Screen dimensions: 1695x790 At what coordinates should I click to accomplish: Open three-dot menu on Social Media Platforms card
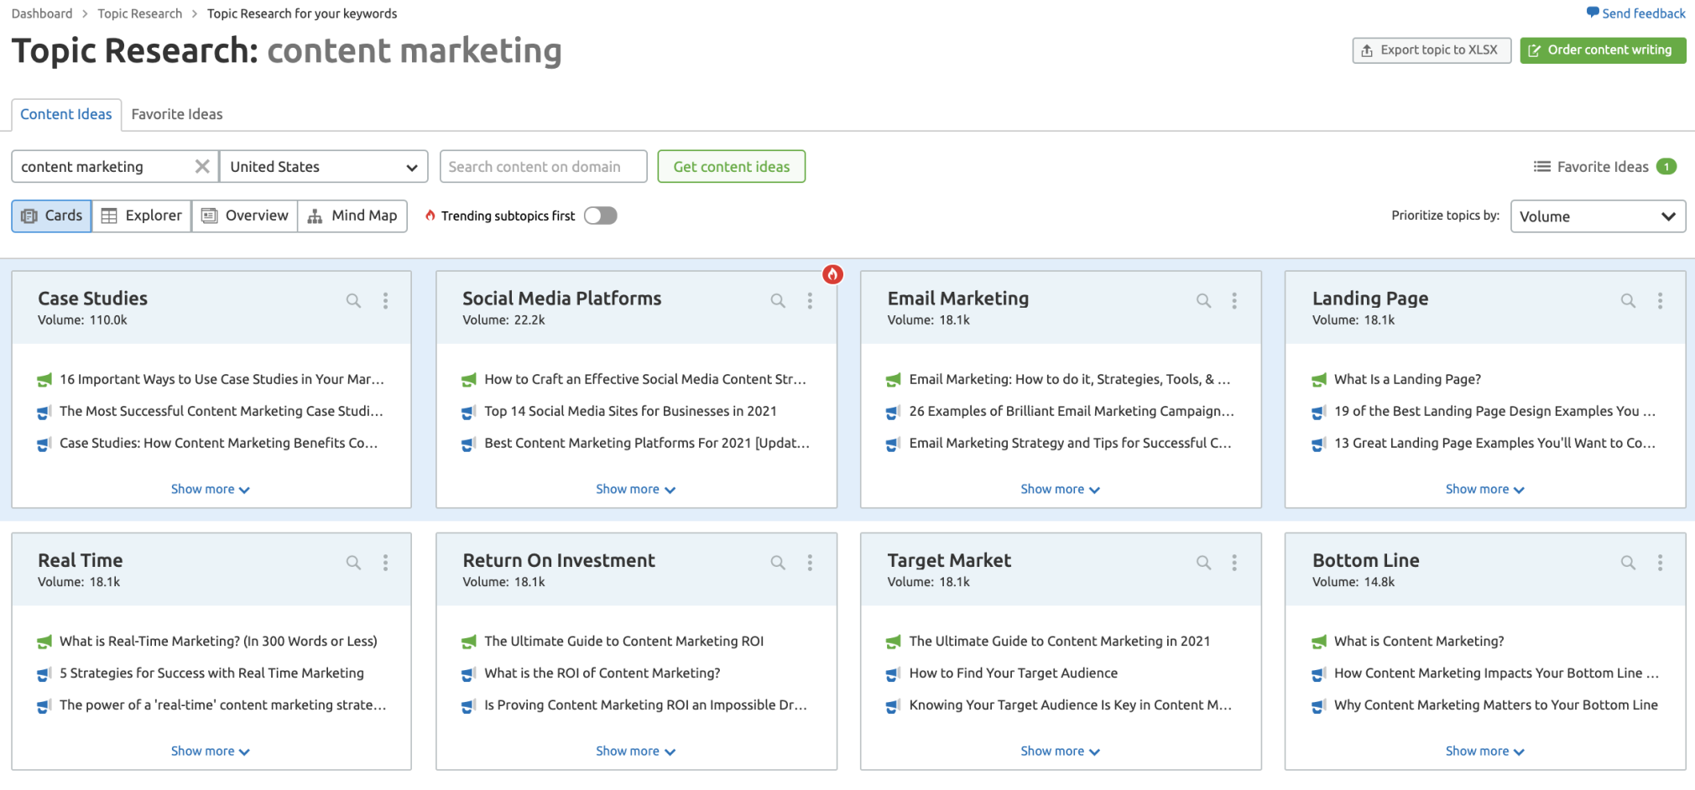point(810,300)
